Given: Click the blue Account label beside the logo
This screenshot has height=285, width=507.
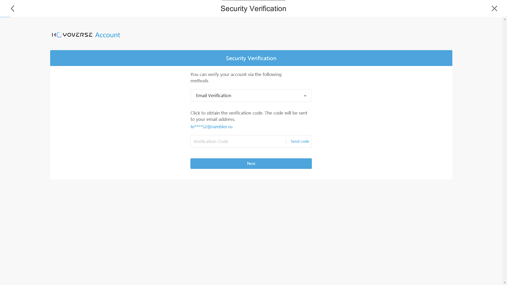Looking at the screenshot, I should coord(107,35).
